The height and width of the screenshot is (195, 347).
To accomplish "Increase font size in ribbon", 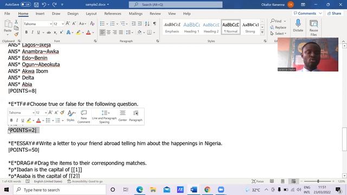I will click(68, 24).
